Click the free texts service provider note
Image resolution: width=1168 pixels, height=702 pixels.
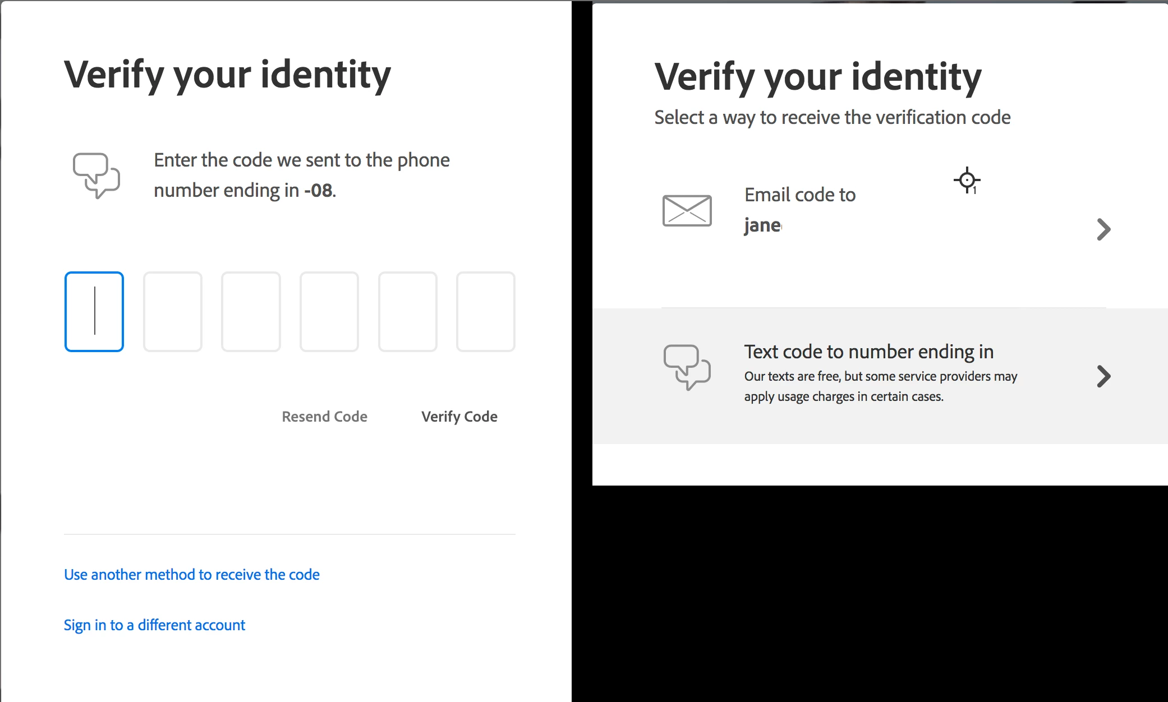pyautogui.click(x=880, y=386)
